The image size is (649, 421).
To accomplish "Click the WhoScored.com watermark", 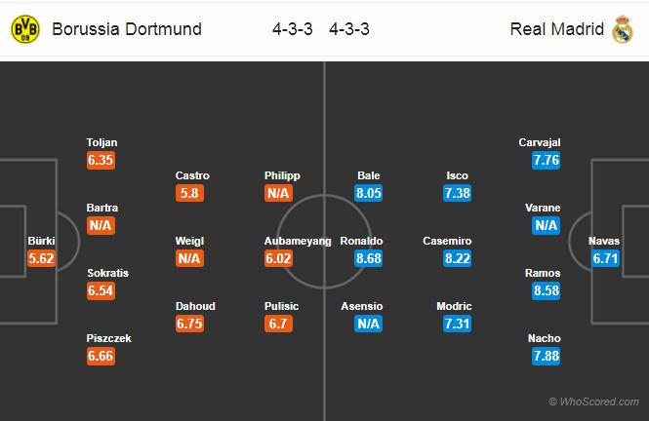I will pyautogui.click(x=593, y=402).
